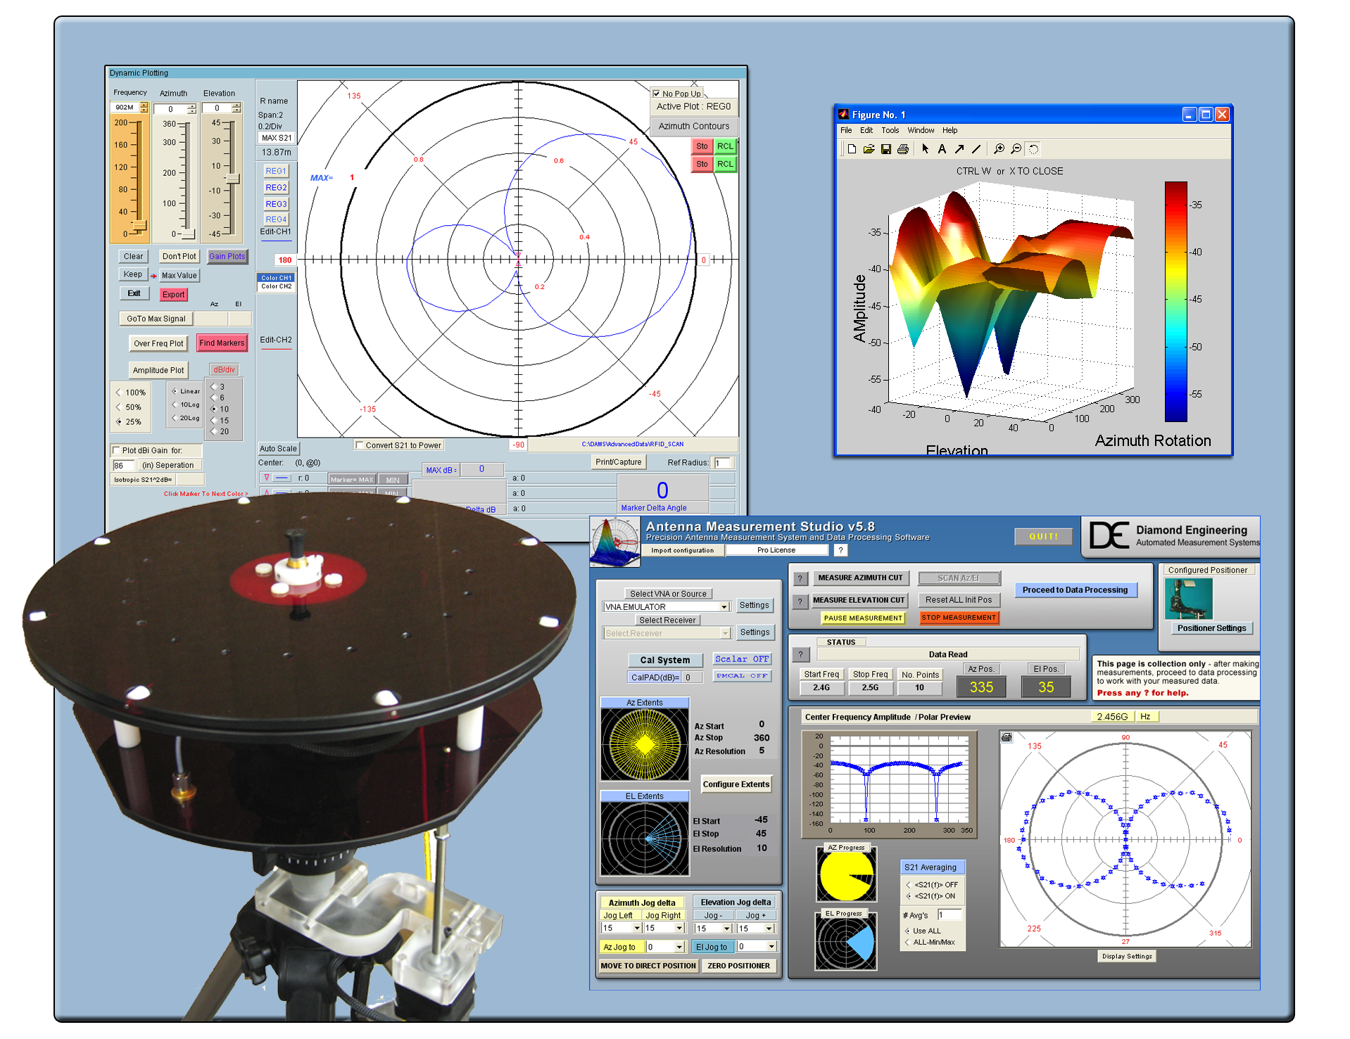1350x1039 pixels.
Task: Click the help '?' beside Pro License
Action: 840,550
